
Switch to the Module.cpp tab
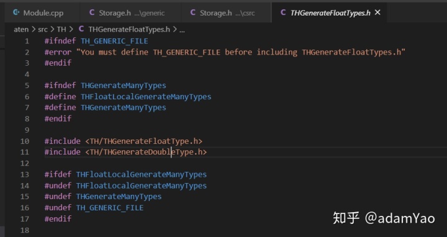pos(42,13)
